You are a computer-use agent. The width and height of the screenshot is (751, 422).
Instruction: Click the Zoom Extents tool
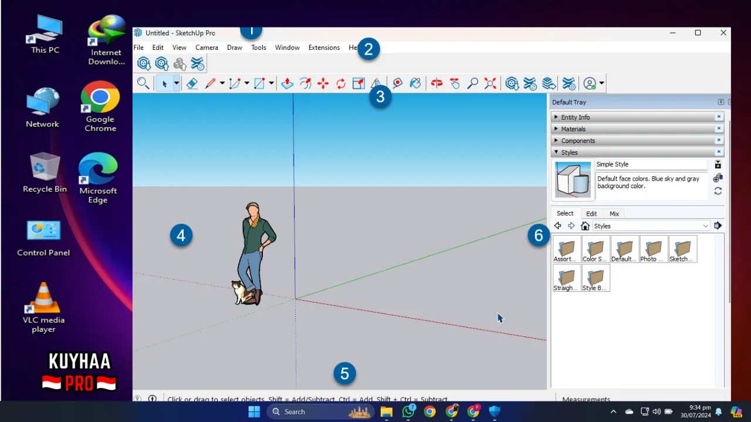click(x=490, y=84)
